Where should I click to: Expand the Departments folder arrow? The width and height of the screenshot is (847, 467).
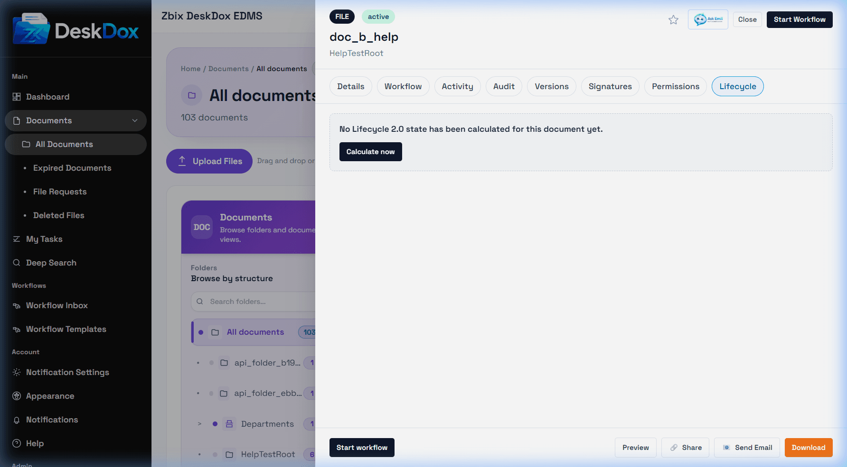199,424
